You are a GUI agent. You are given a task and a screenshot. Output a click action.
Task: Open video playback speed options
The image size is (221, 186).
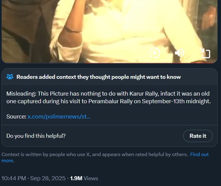pos(154,53)
